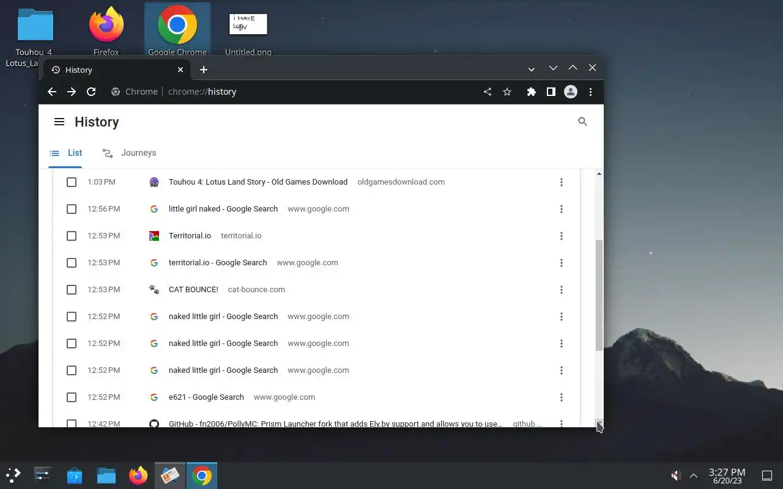Select the e621 - Google Search checkbox
The image size is (783, 489).
pyautogui.click(x=72, y=397)
